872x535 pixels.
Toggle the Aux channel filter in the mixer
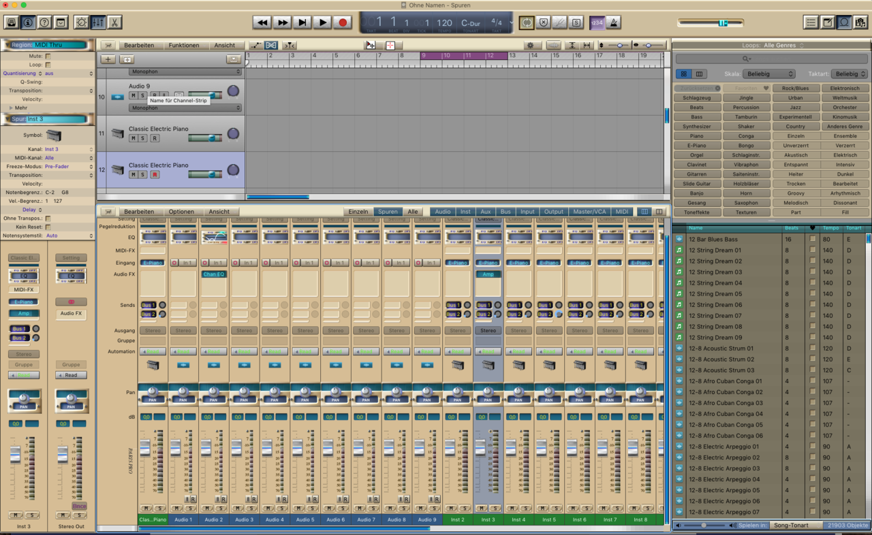click(486, 212)
